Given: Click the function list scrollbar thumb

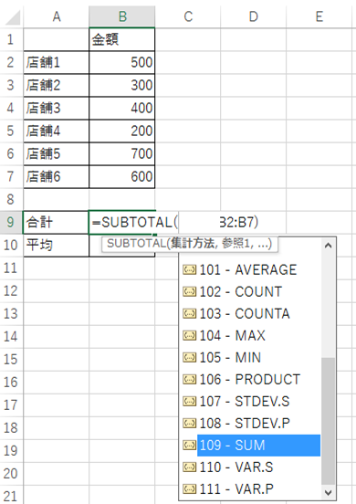Looking at the screenshot, I should pyautogui.click(x=328, y=421).
